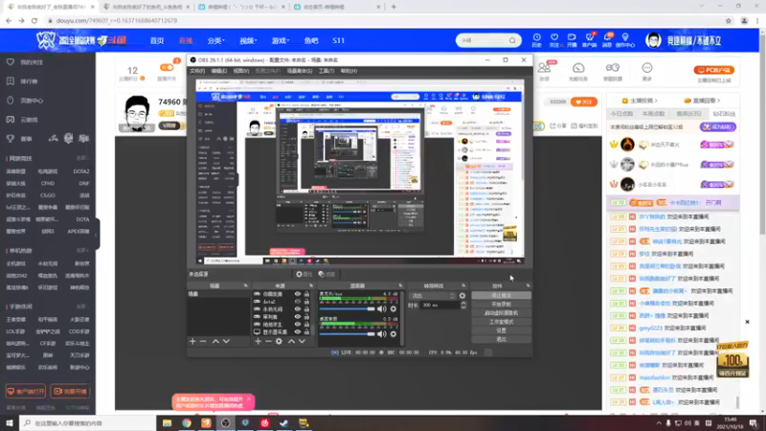Open the scene transition type dropdown in OBS

[432, 296]
